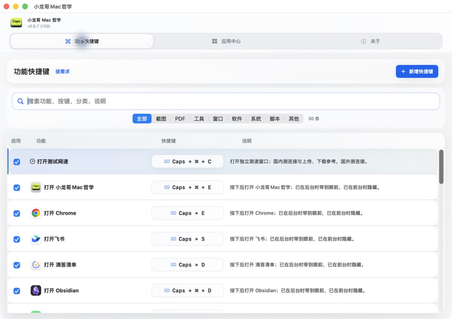Click the Obsidian app icon
The height and width of the screenshot is (319, 452).
pos(36,290)
